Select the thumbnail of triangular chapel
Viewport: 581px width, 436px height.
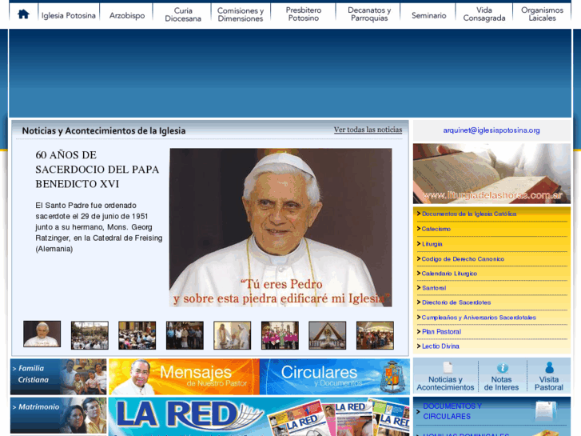click(x=327, y=335)
